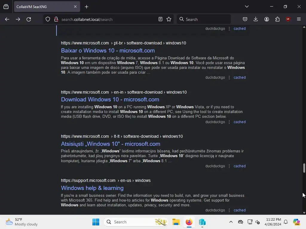
Task: Save page to Pocket
Action: coord(245,19)
